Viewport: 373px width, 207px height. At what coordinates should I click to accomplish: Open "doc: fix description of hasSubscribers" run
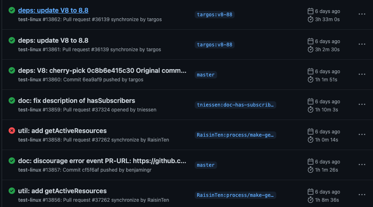77,101
